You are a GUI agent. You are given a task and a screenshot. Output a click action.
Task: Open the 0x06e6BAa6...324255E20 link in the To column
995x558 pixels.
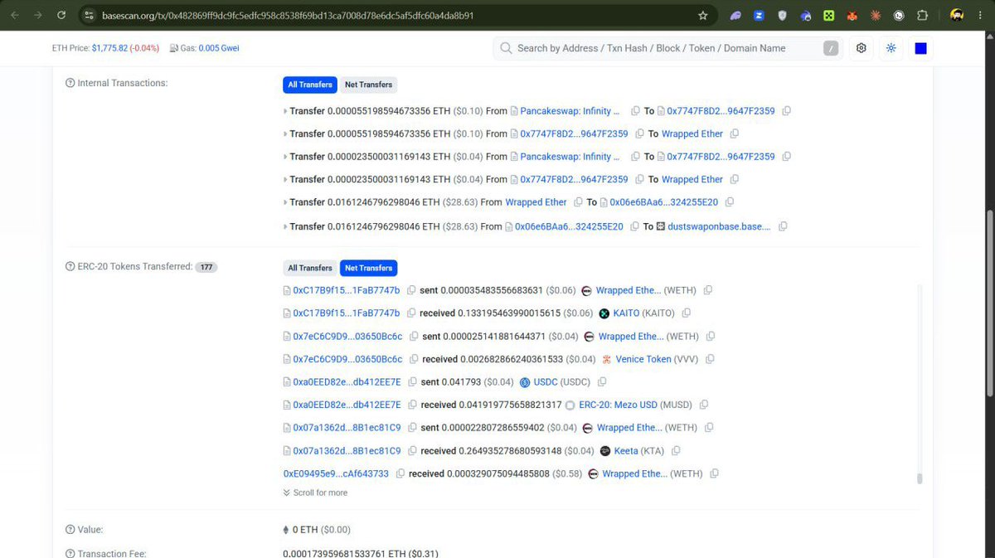point(663,202)
